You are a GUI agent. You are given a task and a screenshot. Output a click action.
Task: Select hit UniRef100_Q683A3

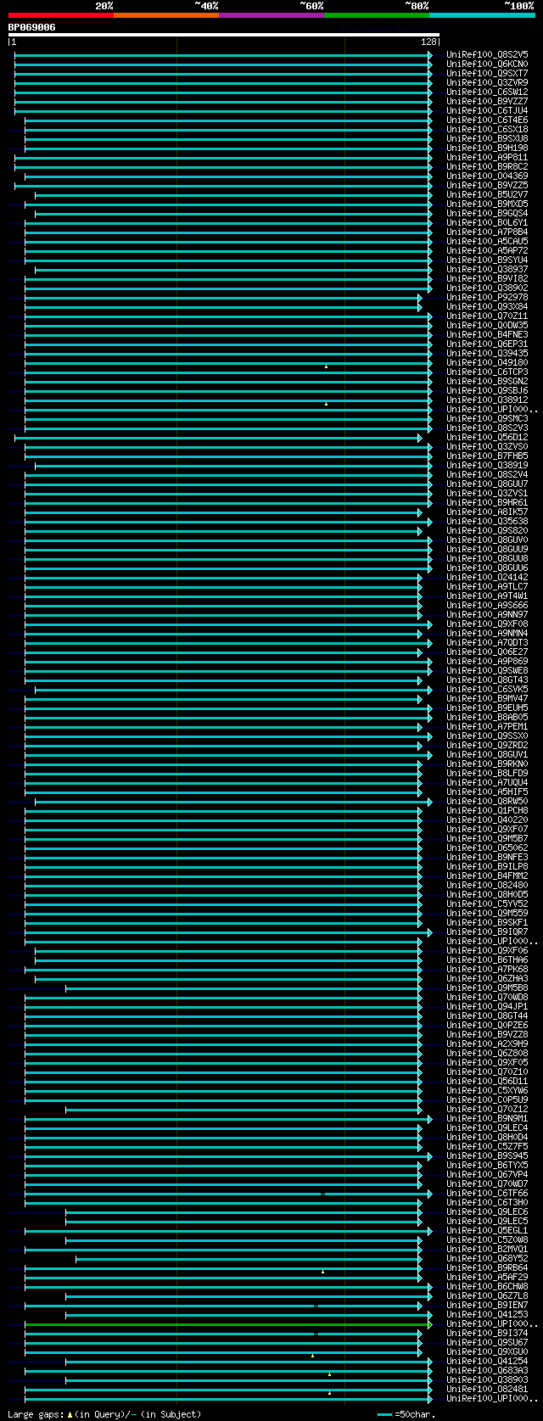pos(487,1370)
